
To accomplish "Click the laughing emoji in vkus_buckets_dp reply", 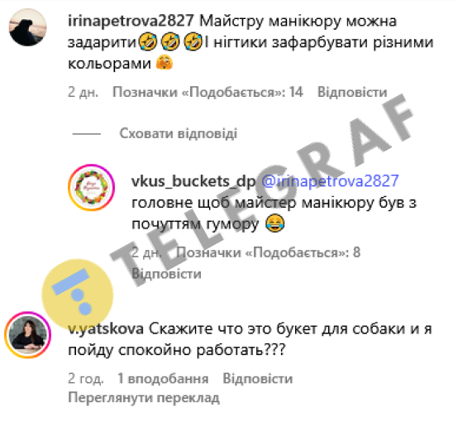I will tap(274, 223).
